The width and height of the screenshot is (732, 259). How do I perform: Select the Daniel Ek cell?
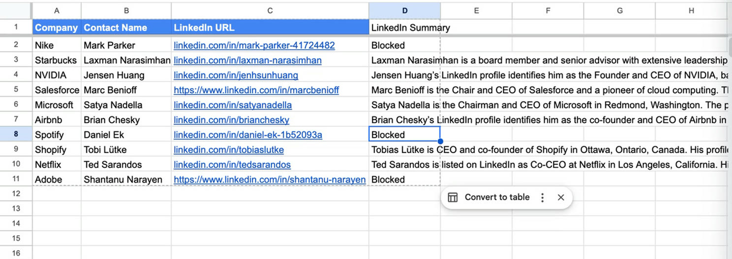click(126, 135)
